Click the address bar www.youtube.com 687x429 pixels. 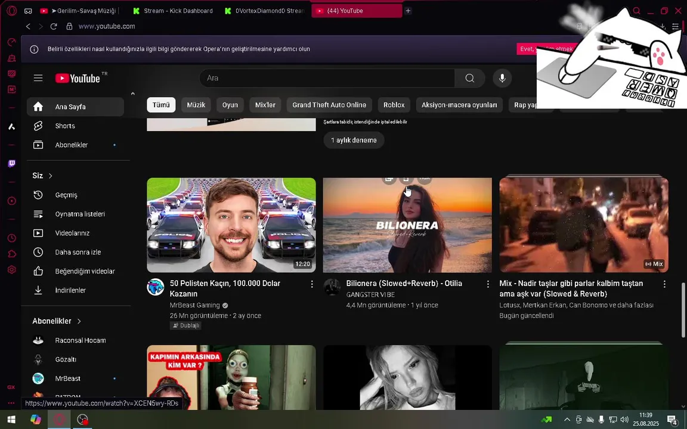point(107,26)
